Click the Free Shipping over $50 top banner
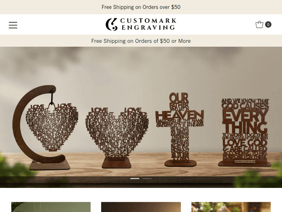 click(x=141, y=7)
